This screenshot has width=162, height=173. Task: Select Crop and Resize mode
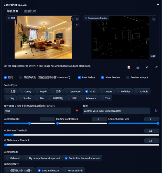[48, 170]
